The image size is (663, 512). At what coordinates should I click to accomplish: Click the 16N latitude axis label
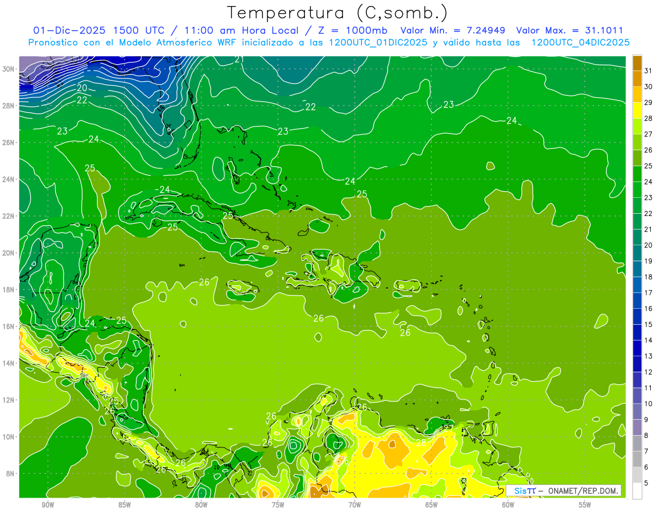[x=9, y=326]
